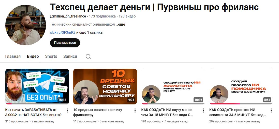Screen dimensions: 279x129
Task: Click the Подписаться button
Action: pyautogui.click(x=65, y=43)
